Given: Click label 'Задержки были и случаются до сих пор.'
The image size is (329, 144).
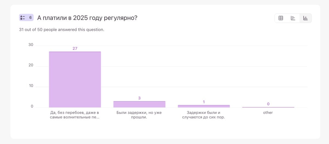Looking at the screenshot, I should 204,115.
